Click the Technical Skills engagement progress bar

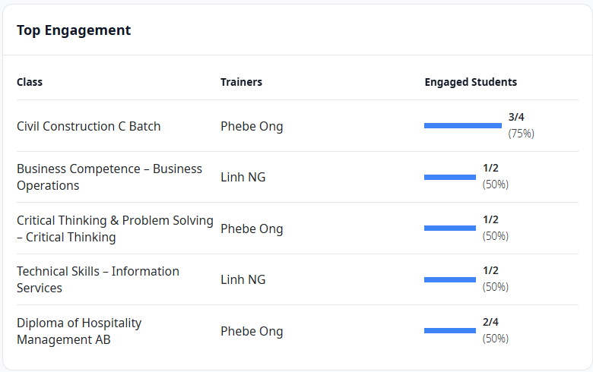pyautogui.click(x=449, y=279)
